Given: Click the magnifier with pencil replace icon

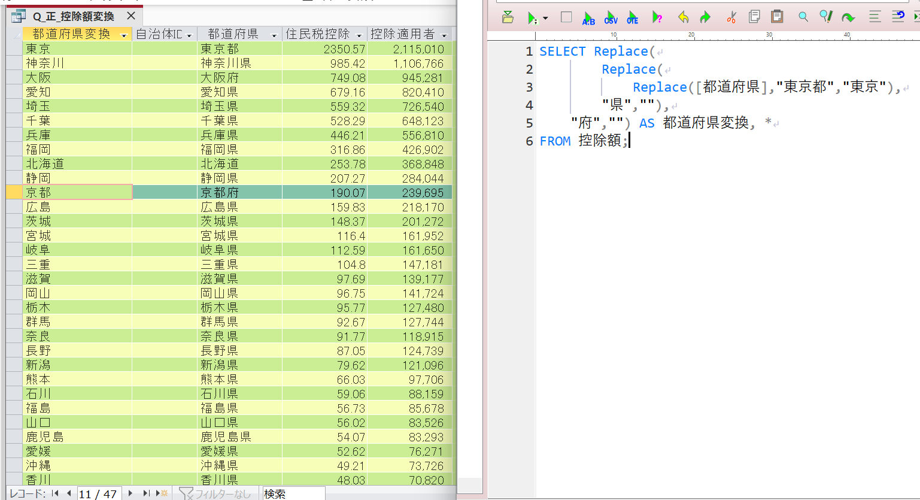Looking at the screenshot, I should pyautogui.click(x=826, y=17).
